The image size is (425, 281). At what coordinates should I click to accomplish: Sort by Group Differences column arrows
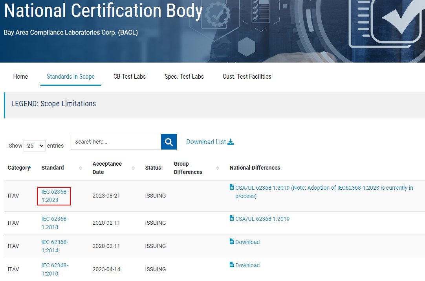(x=218, y=168)
